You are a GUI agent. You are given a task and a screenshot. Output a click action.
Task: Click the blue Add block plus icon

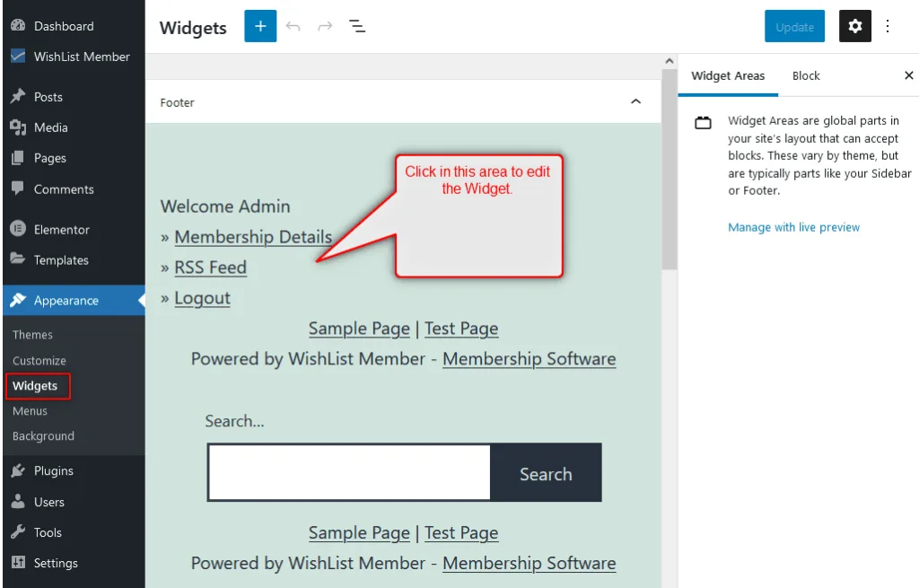pos(260,26)
